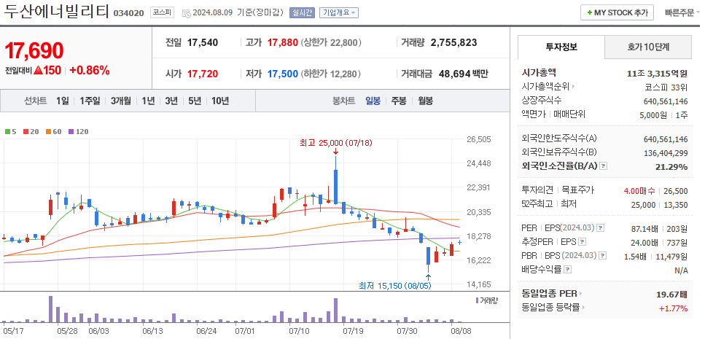This screenshot has width=705, height=339.
Task: Click the 동일업종 PER value 19.67배
Action: [671, 295]
